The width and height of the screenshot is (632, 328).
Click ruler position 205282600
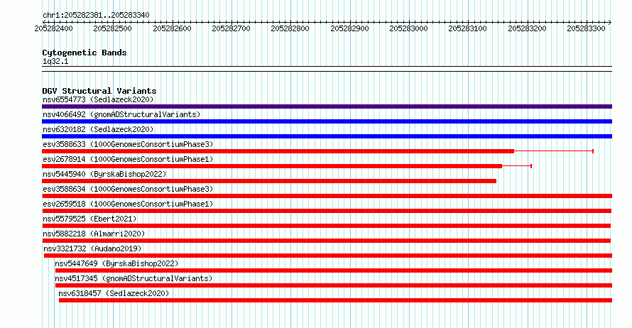point(172,28)
